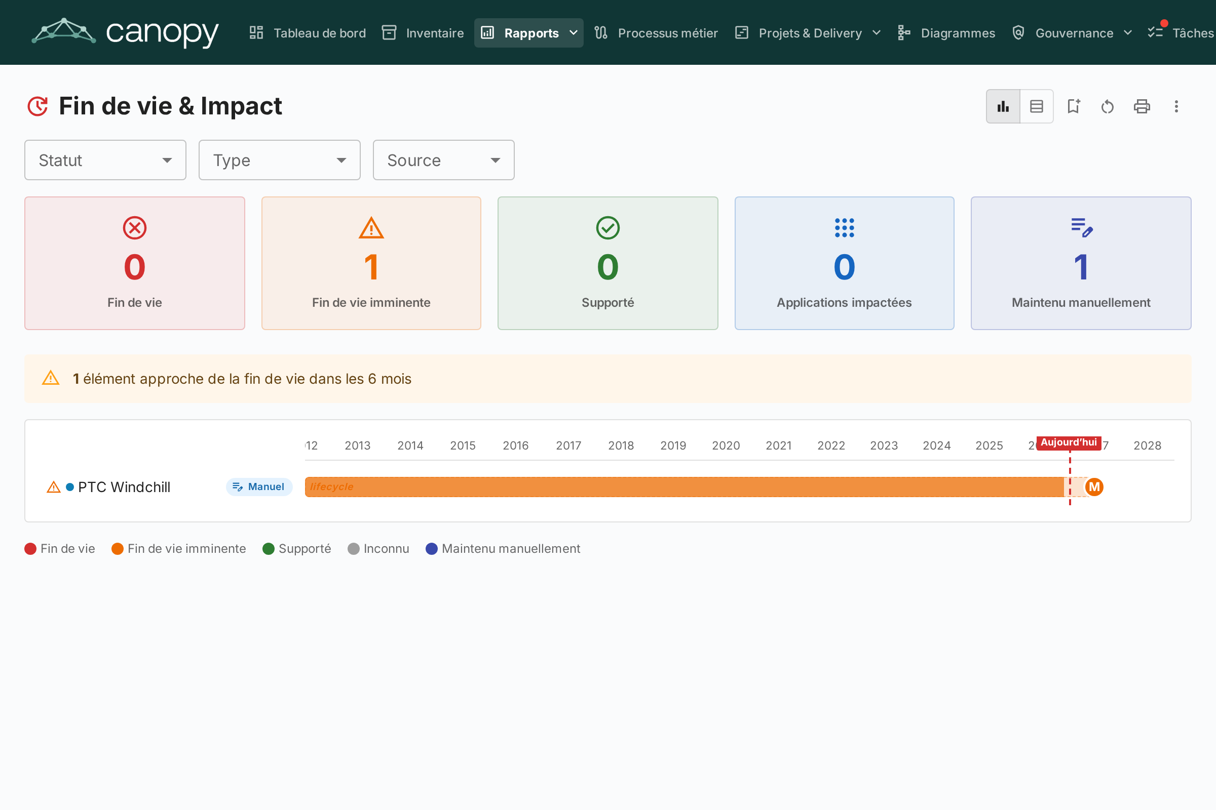Click the Rapports chart icon
1216x810 pixels.
click(487, 33)
